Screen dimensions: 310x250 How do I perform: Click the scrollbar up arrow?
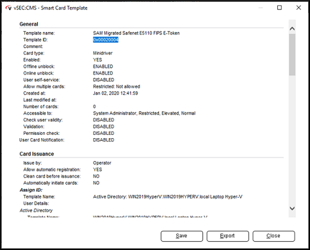292,29
